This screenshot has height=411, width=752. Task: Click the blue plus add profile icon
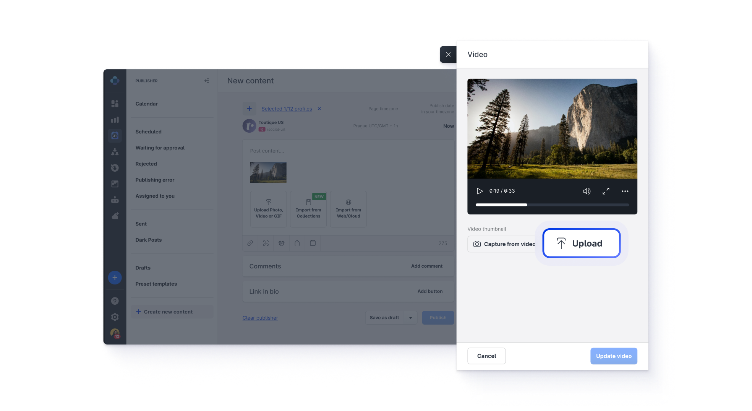(249, 109)
